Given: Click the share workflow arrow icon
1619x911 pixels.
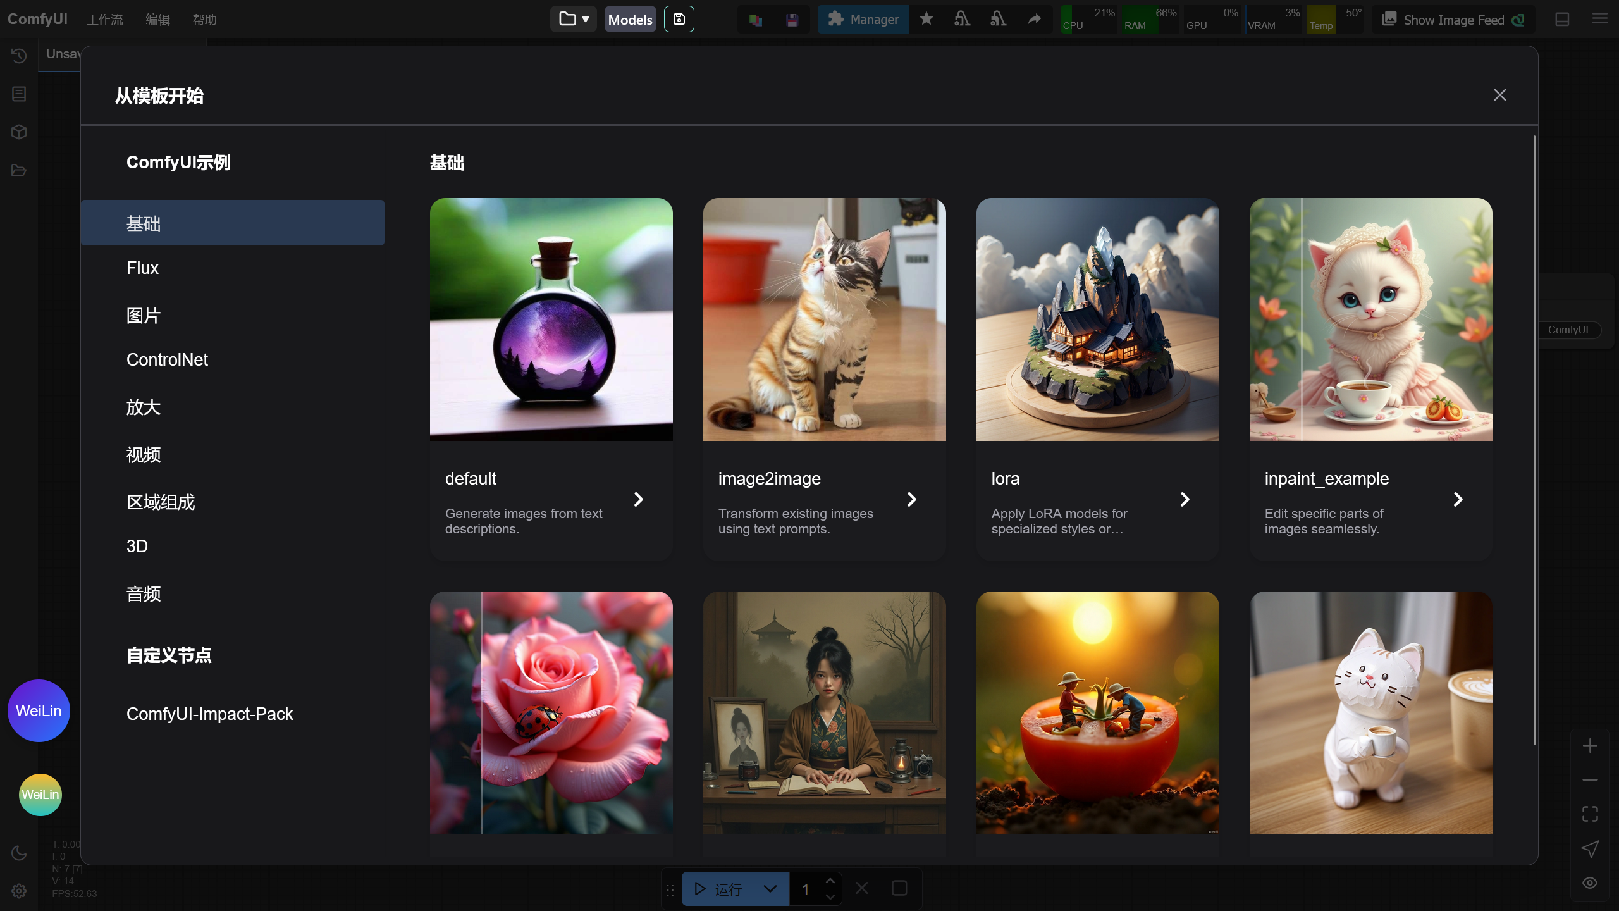Looking at the screenshot, I should click(x=1034, y=19).
